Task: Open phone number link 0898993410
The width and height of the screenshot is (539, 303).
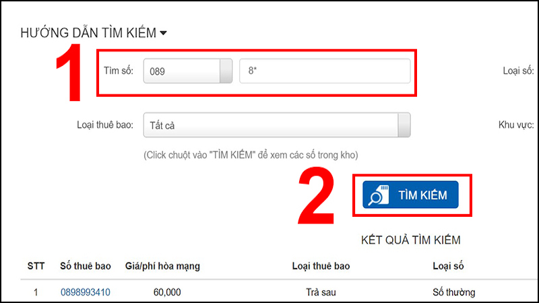Action: point(86,292)
